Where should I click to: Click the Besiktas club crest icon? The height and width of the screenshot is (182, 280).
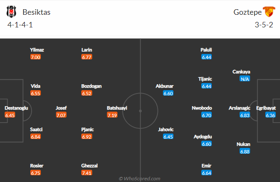pyautogui.click(x=11, y=12)
